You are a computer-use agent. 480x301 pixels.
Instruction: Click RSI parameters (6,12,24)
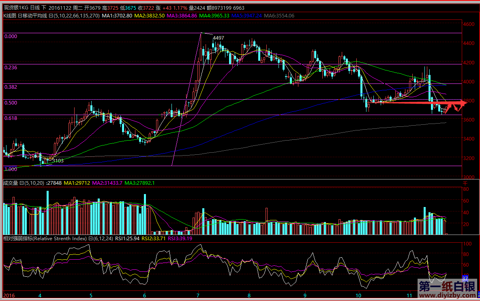click(102, 239)
